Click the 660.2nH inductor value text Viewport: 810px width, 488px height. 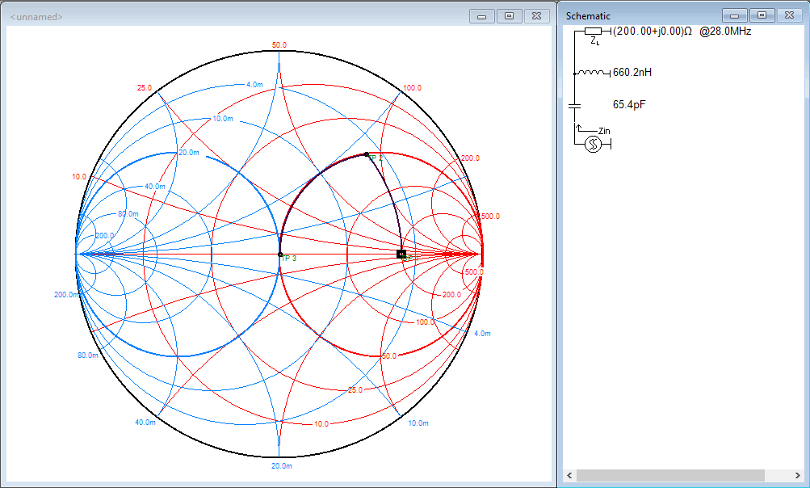pos(632,73)
